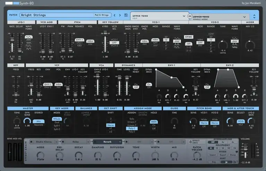Viewport: 266px width, 171px height.
Task: Go to the previous patch arrow
Action: [115, 15]
